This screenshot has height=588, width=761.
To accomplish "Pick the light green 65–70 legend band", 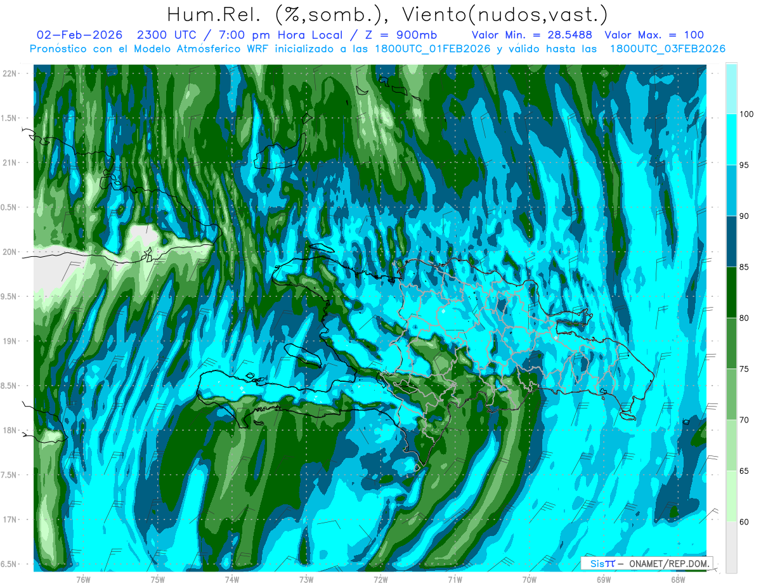I will click(x=731, y=445).
